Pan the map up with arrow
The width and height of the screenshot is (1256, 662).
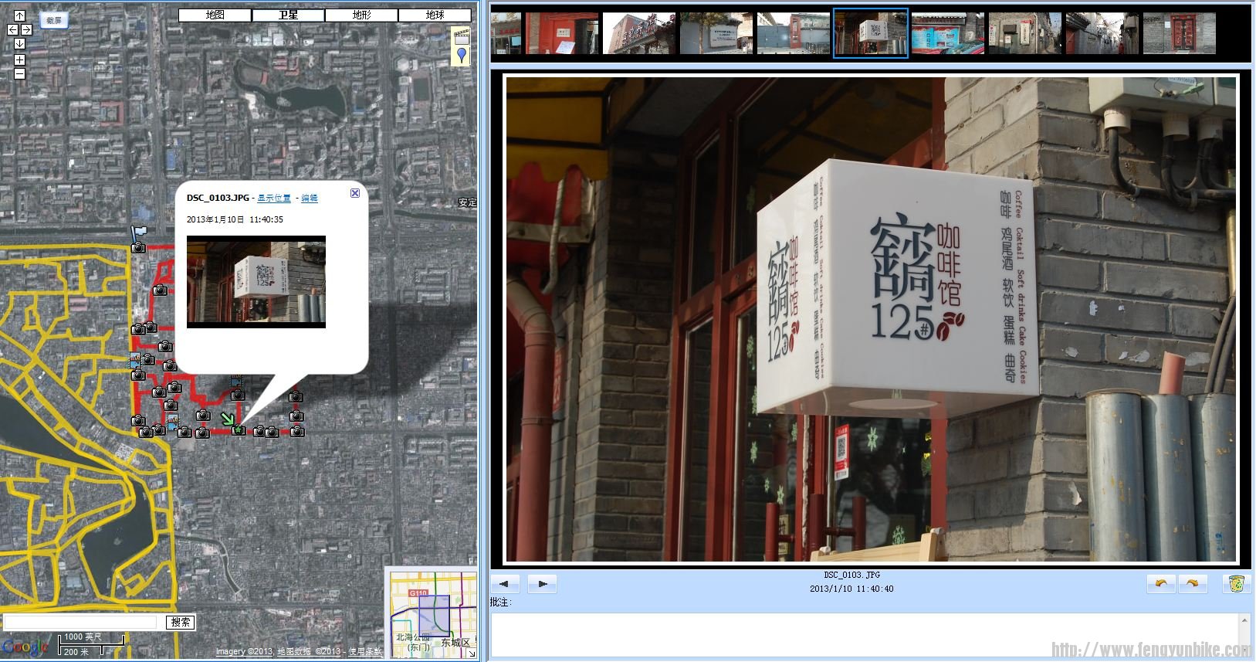(19, 15)
